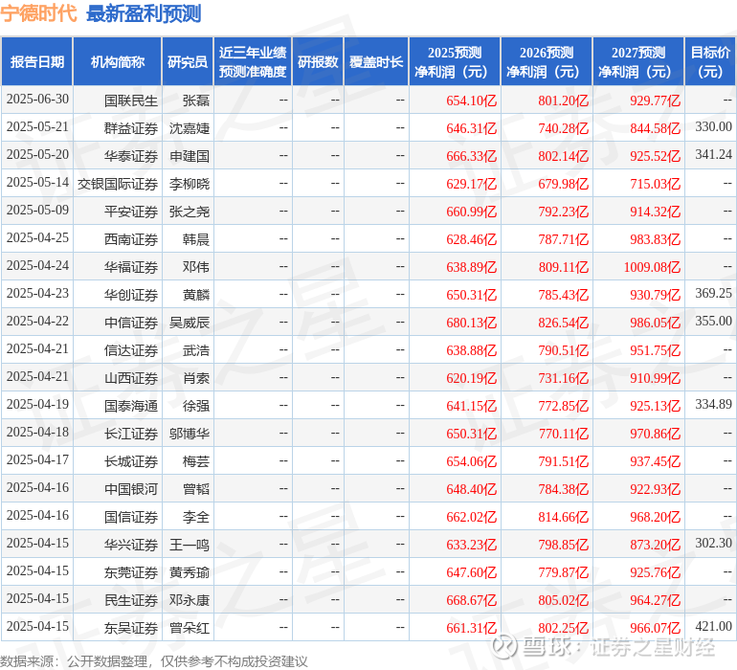
Task: Click the 2026预测净利润 column header
Action: (547, 61)
